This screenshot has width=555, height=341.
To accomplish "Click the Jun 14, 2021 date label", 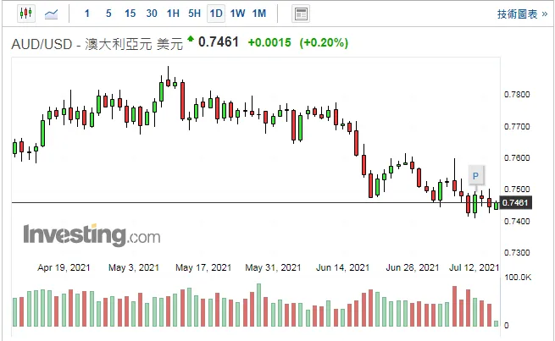I will tap(342, 267).
